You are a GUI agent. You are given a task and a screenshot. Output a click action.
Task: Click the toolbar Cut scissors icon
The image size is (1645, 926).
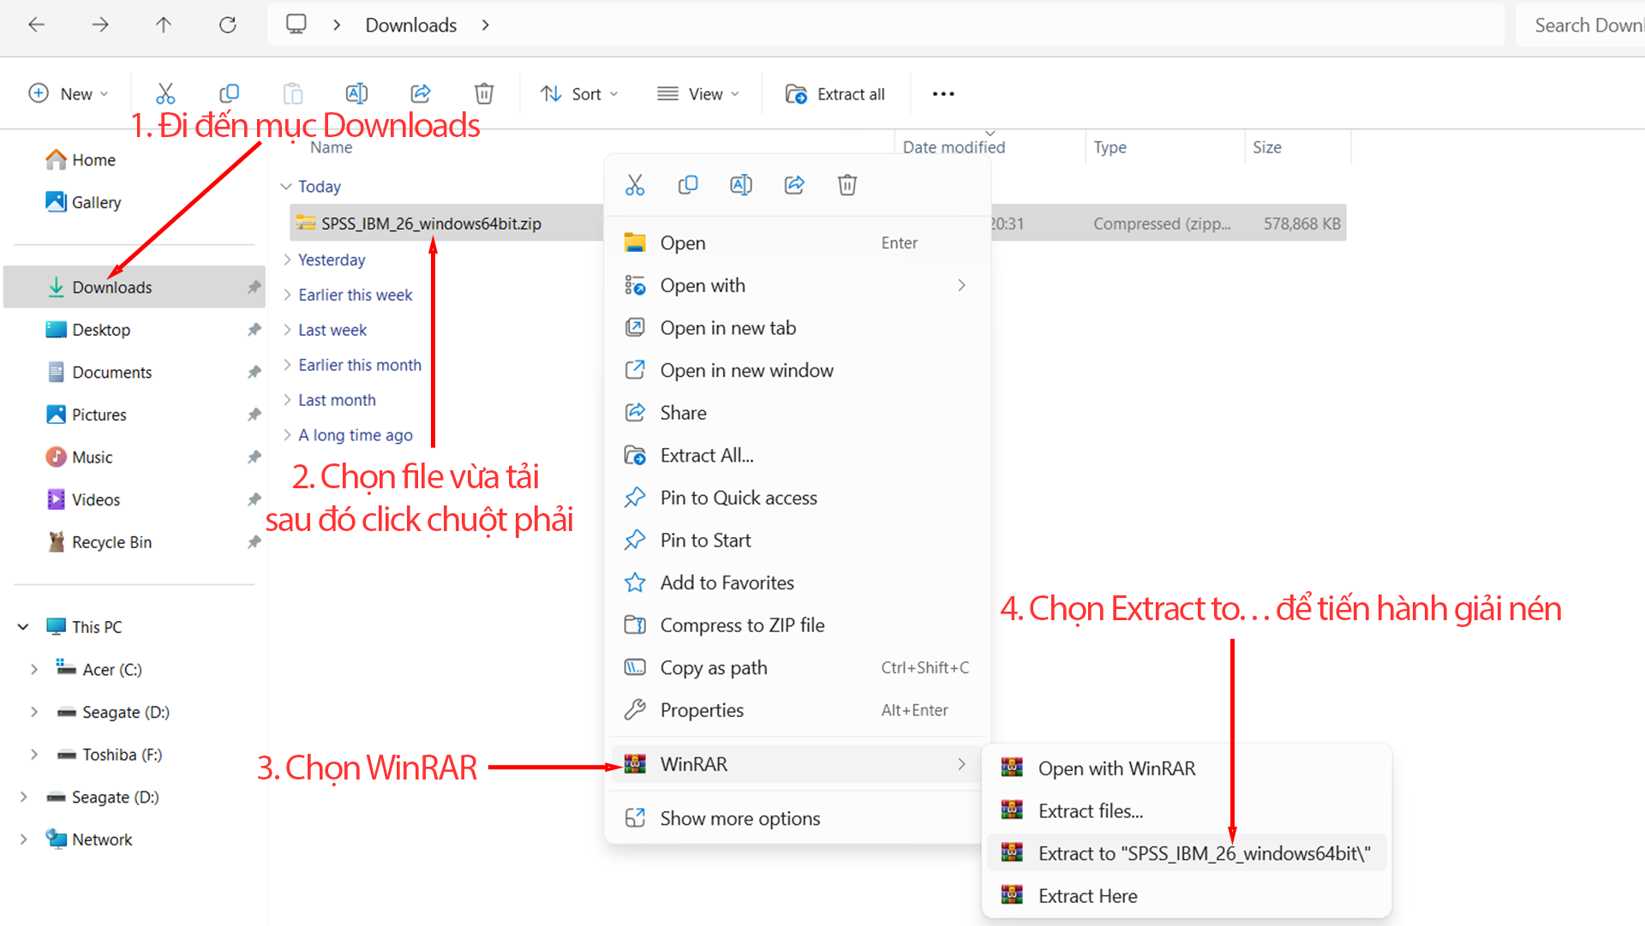coord(165,93)
